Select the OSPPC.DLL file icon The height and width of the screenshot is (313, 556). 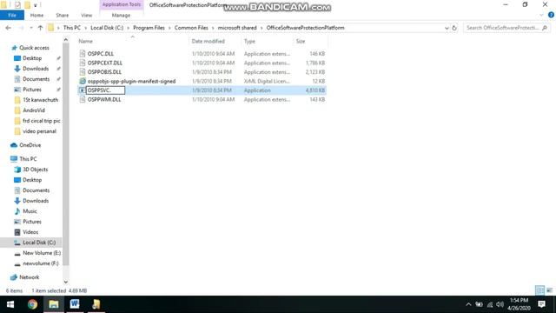(83, 54)
